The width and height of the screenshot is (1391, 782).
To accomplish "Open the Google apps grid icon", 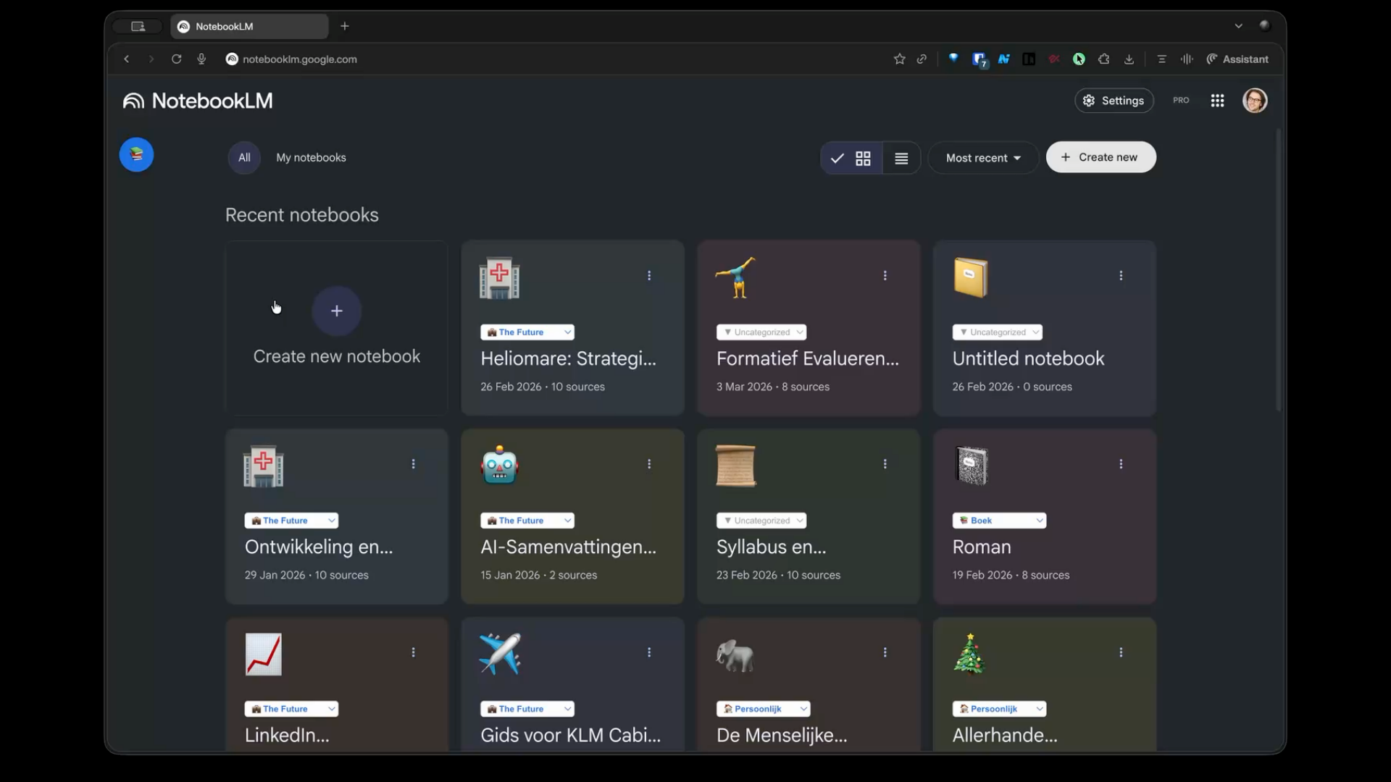I will (x=1217, y=101).
